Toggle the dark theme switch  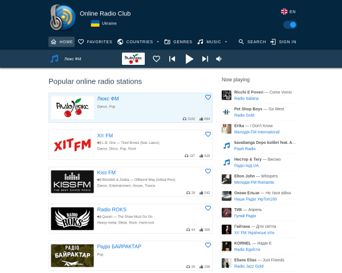click(x=290, y=25)
